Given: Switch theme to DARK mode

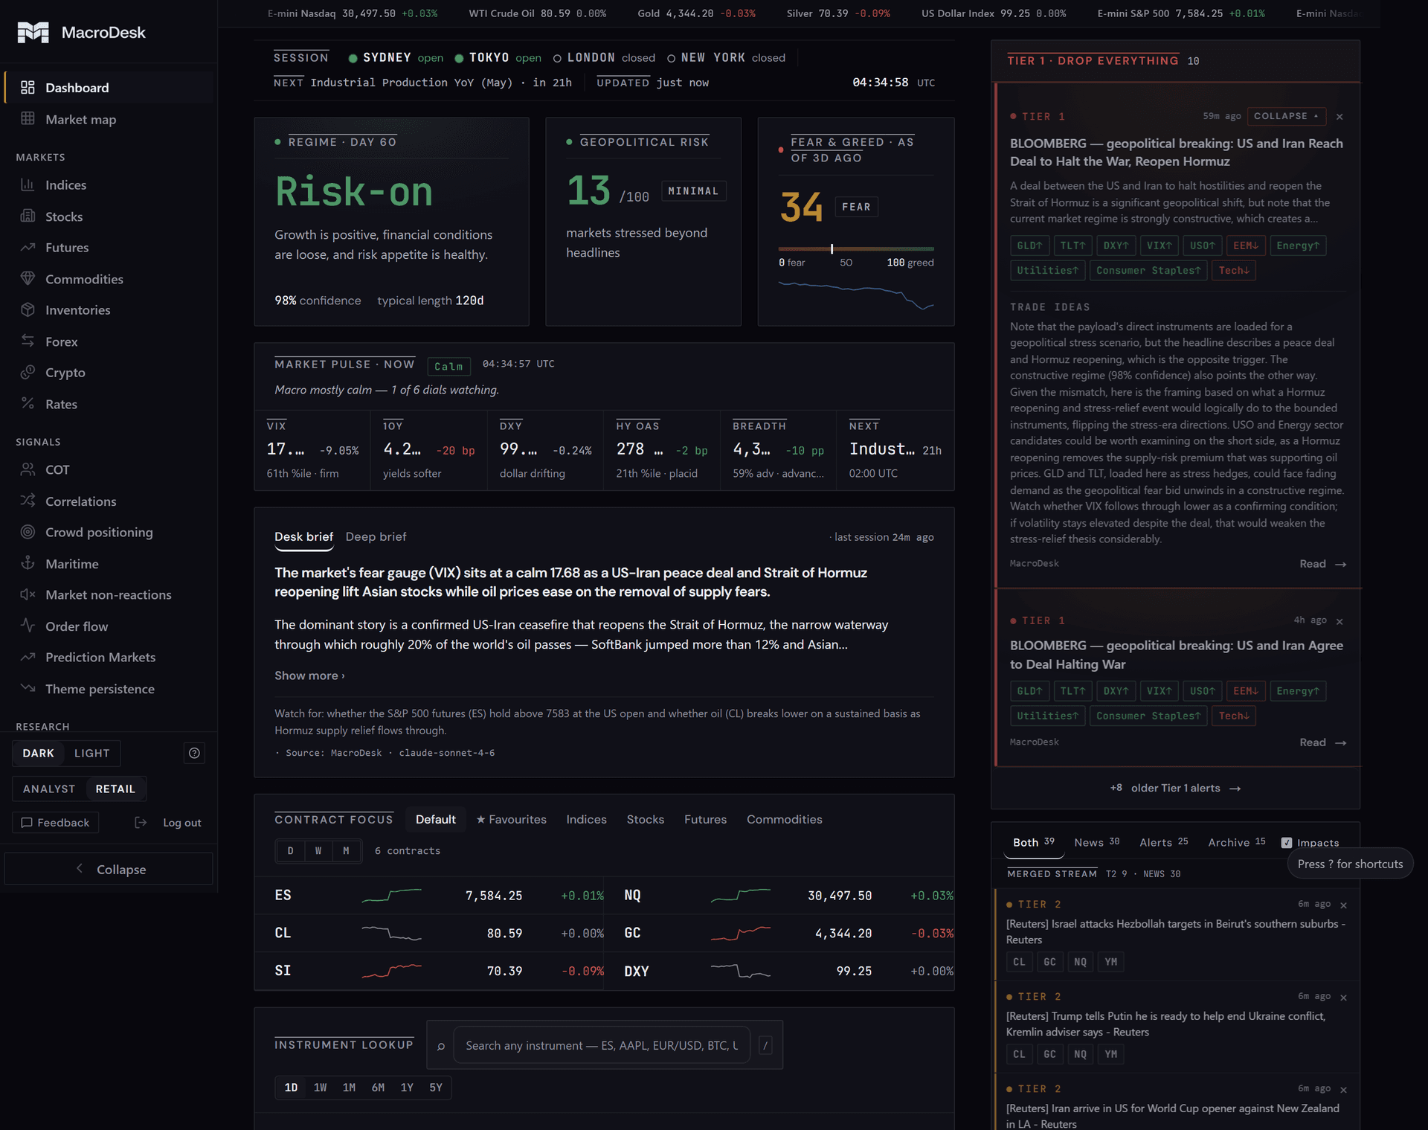Looking at the screenshot, I should point(39,753).
